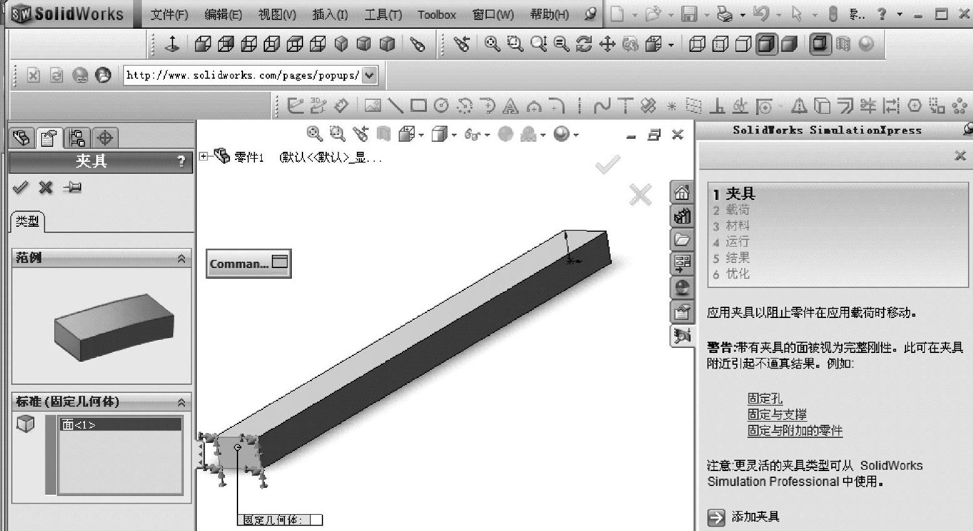Open the 插入(I) menu
This screenshot has height=531, width=973.
[x=330, y=14]
